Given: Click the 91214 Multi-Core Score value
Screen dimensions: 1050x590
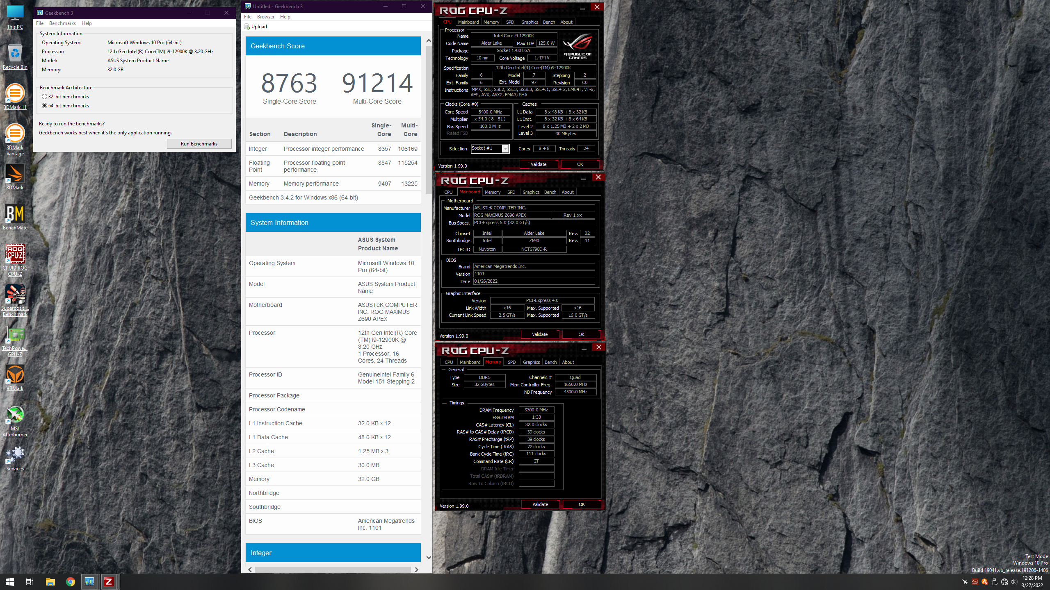Looking at the screenshot, I should click(377, 83).
